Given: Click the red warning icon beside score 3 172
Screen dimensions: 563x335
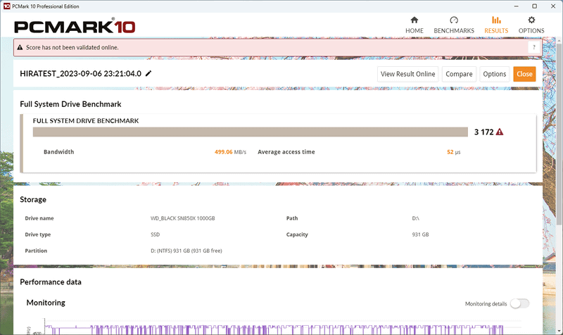Looking at the screenshot, I should click(x=500, y=132).
